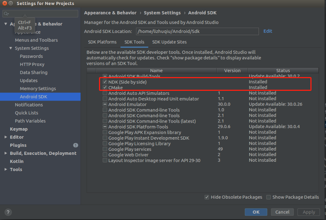Collapse the System Settings tree node

11,48
